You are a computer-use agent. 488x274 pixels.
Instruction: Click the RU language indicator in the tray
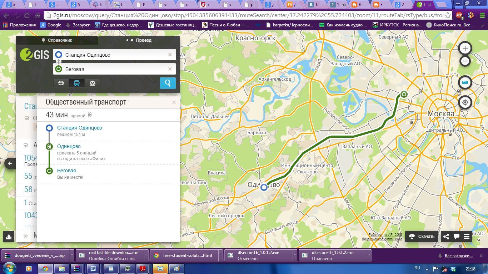tap(417, 268)
